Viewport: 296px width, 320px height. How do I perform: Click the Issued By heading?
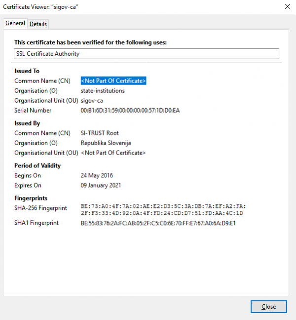[27, 123]
